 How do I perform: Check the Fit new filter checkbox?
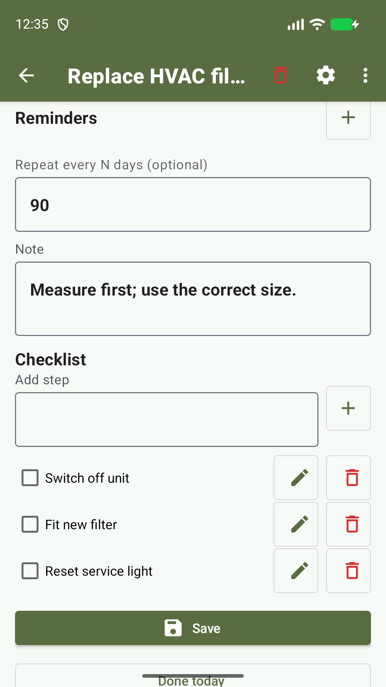coord(30,524)
